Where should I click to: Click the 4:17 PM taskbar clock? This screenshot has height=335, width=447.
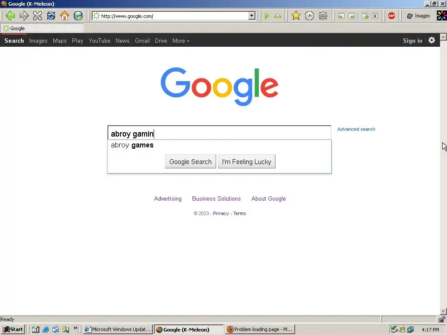click(x=430, y=330)
